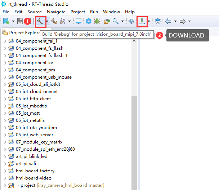Select 07_module_spi_eth_enc28j60 project
Screen dimensions: 219x190
coord(45,149)
